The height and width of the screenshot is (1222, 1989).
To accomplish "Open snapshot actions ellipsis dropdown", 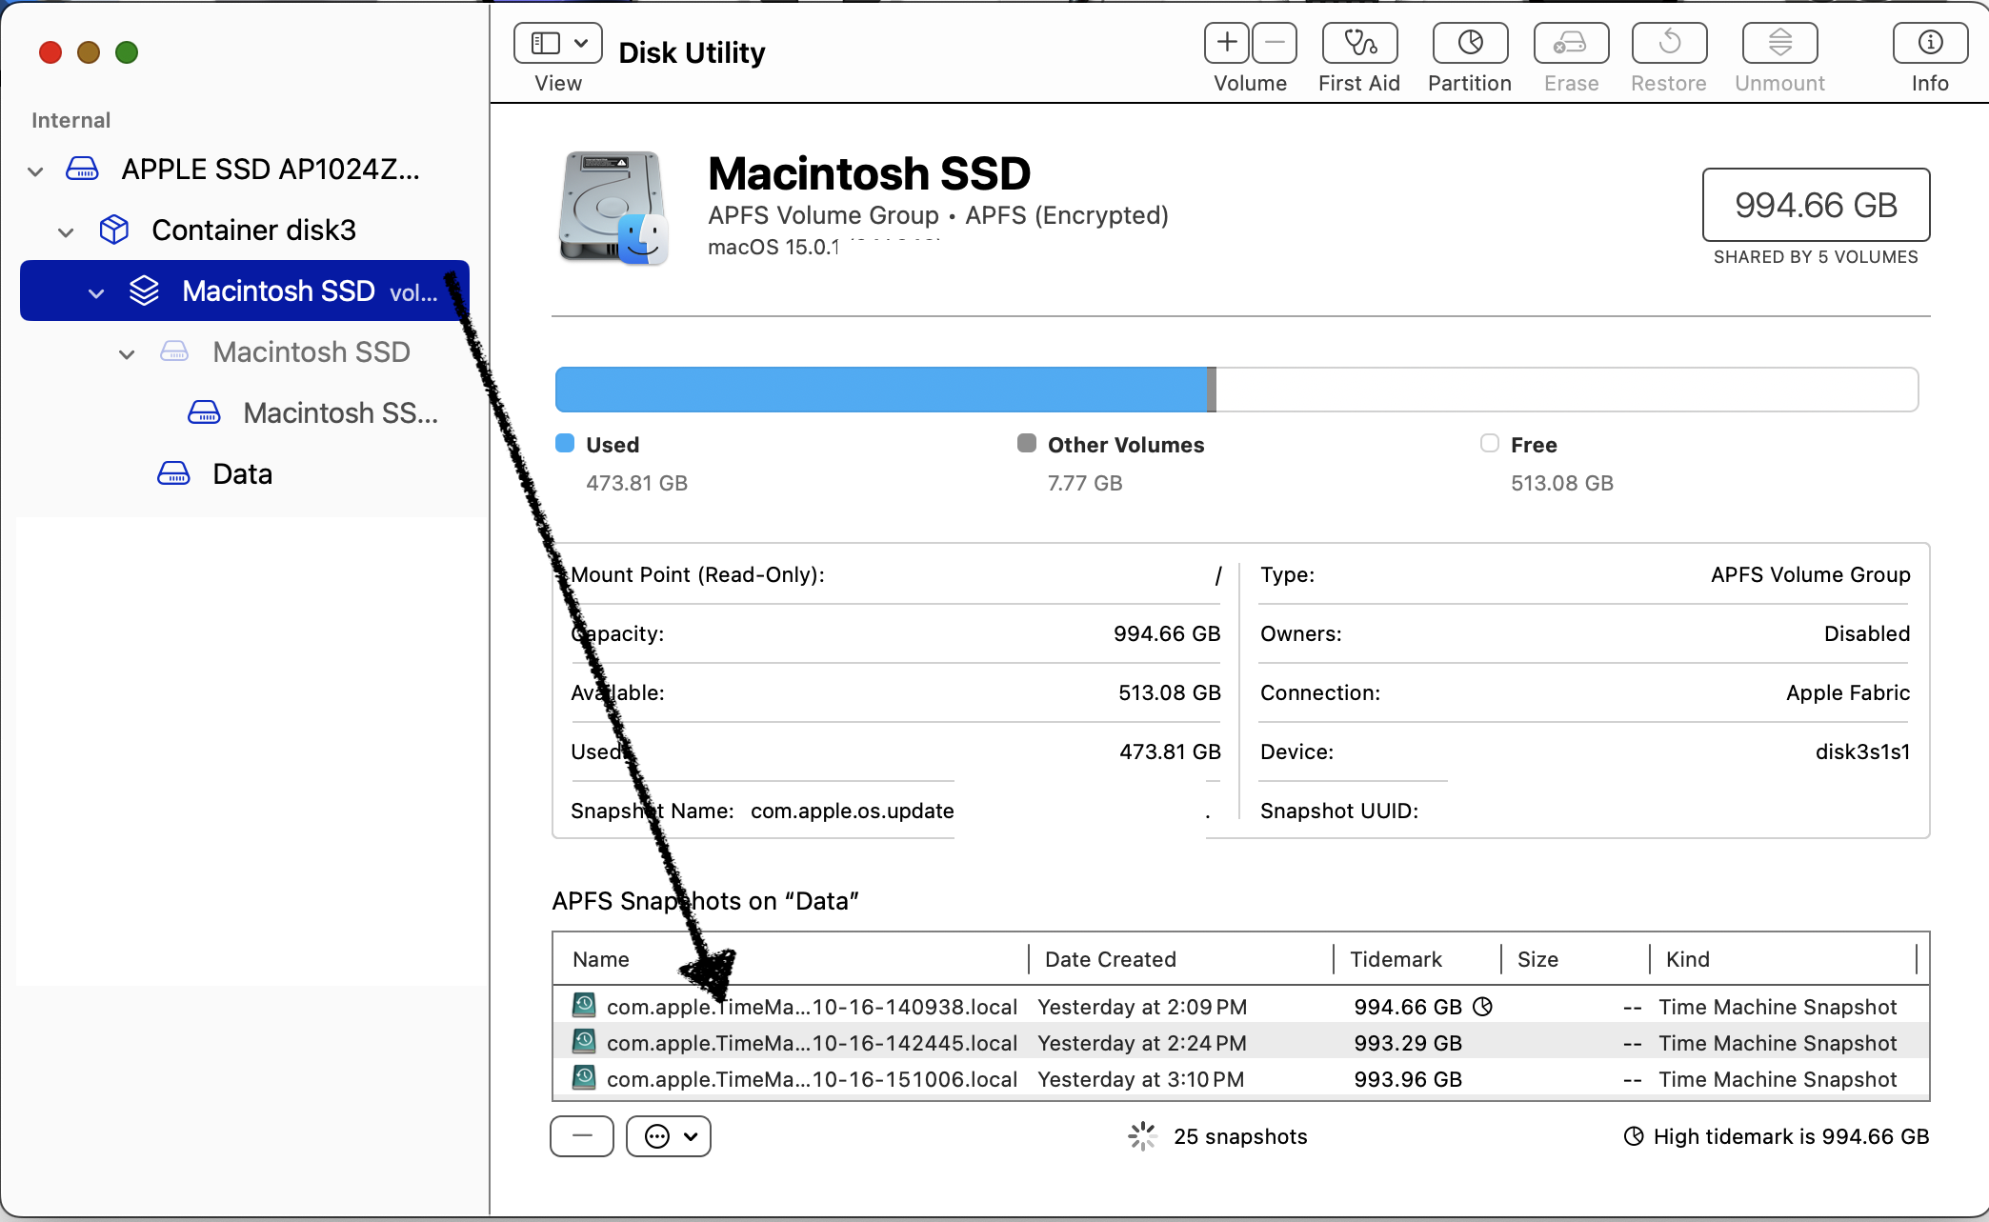I will pyautogui.click(x=669, y=1136).
